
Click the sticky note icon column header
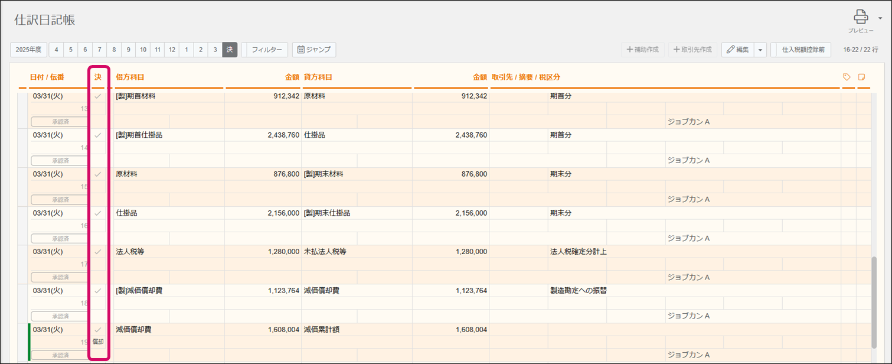[x=862, y=77]
